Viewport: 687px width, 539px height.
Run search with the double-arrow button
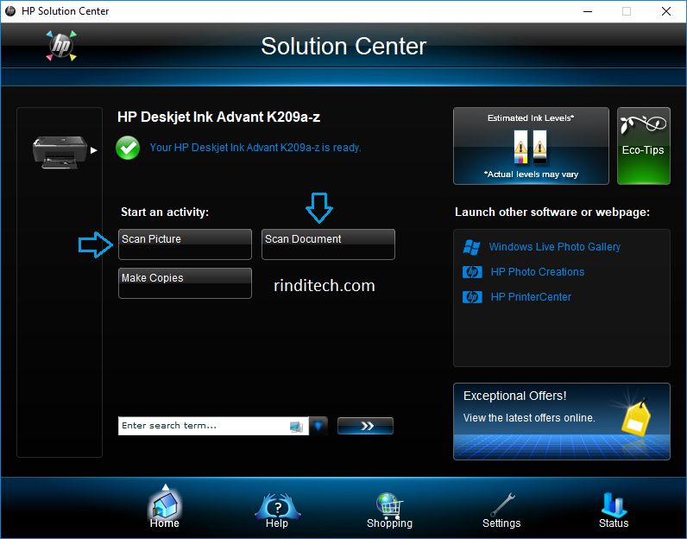tap(365, 426)
